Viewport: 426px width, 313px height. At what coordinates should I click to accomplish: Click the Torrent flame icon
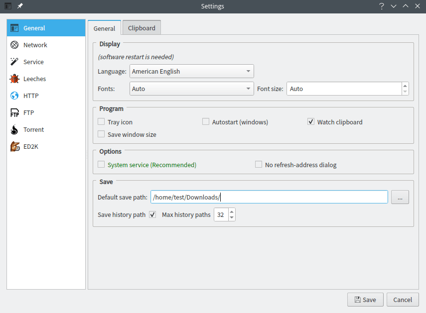click(x=14, y=130)
